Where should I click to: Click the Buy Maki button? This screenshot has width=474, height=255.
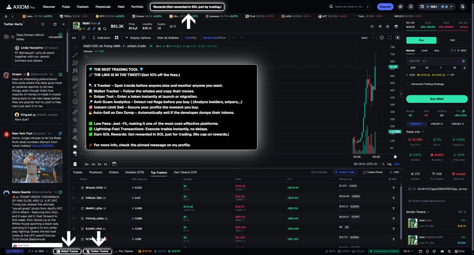(437, 99)
